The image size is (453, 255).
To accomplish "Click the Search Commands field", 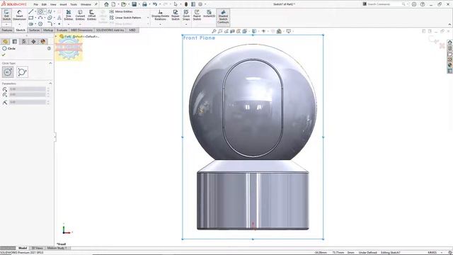I will coord(385,4).
